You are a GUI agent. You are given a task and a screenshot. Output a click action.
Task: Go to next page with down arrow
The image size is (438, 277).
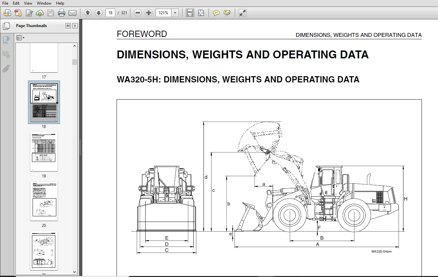(98, 13)
